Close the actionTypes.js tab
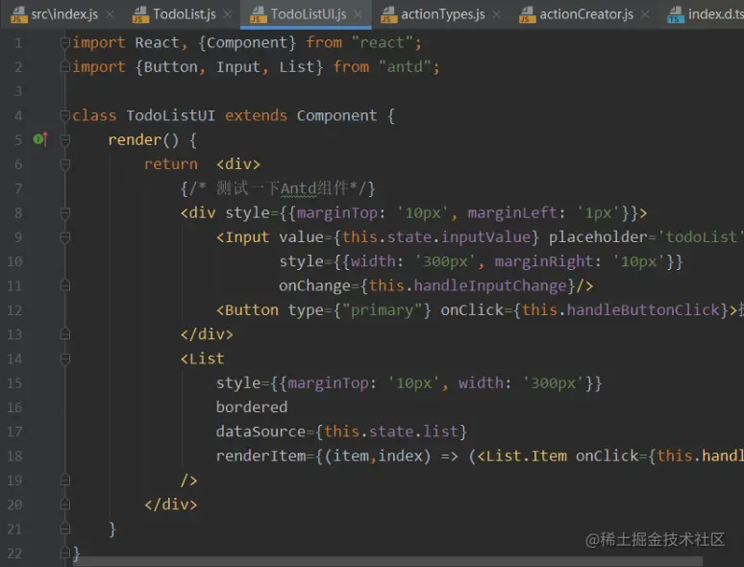The width and height of the screenshot is (744, 567). [496, 14]
